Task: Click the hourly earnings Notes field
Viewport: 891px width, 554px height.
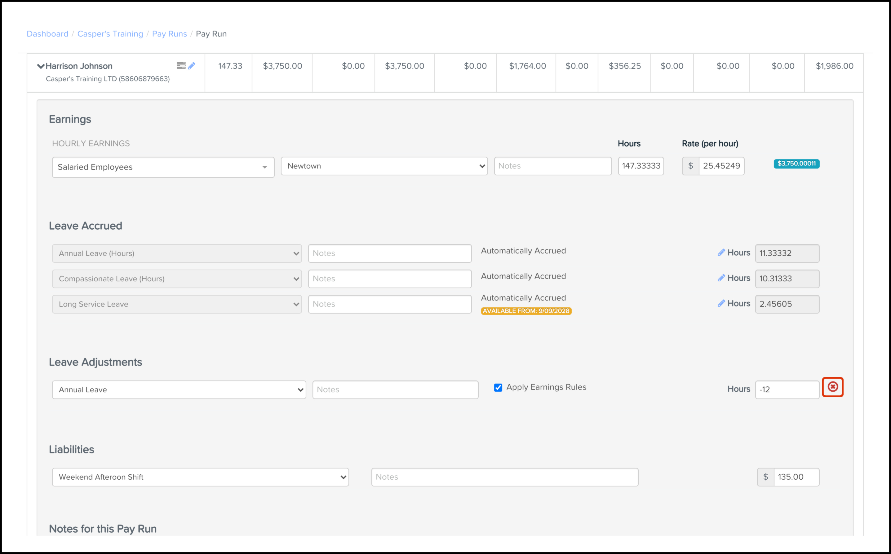Action: pyautogui.click(x=552, y=166)
